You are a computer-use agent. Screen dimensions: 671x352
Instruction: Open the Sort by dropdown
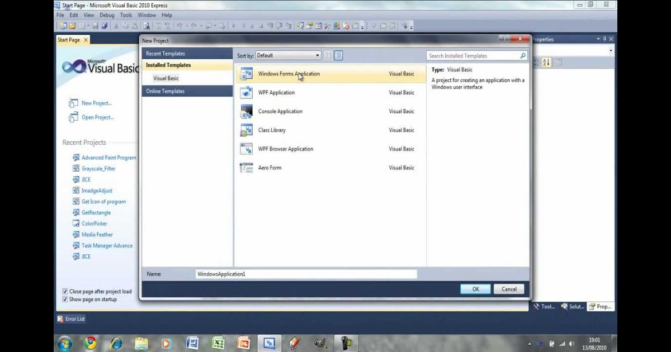coord(288,55)
